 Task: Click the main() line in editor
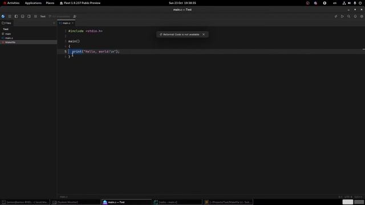(74, 41)
